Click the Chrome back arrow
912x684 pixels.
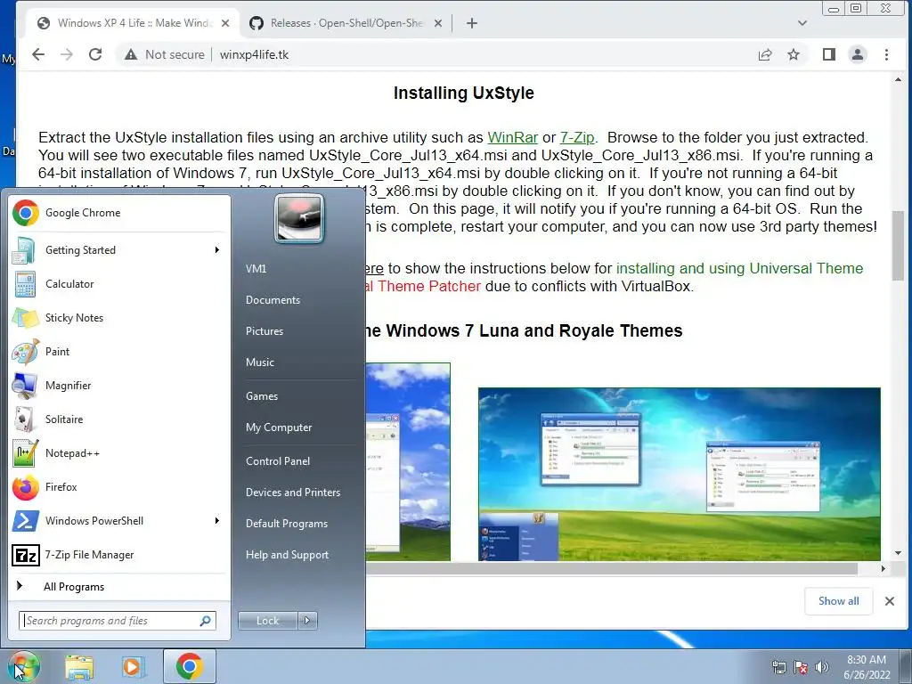click(x=38, y=54)
